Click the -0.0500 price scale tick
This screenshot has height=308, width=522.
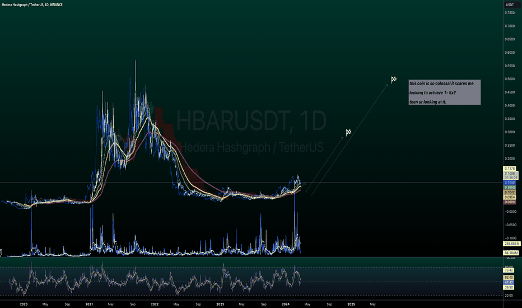click(510, 225)
